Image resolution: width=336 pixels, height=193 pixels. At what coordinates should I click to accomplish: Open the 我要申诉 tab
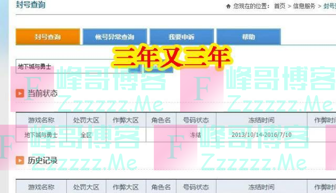pyautogui.click(x=182, y=37)
